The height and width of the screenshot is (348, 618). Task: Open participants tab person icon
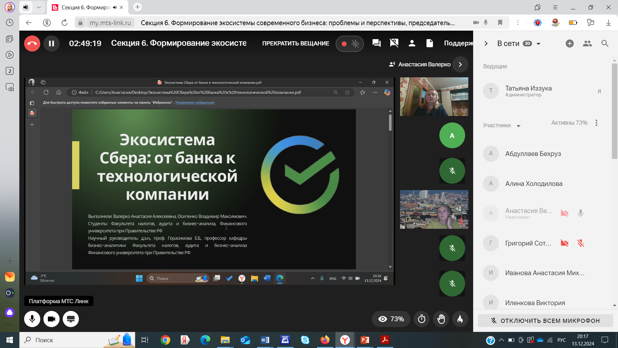412,43
